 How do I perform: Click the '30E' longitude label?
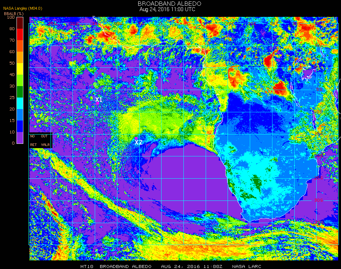[x=296, y=23]
